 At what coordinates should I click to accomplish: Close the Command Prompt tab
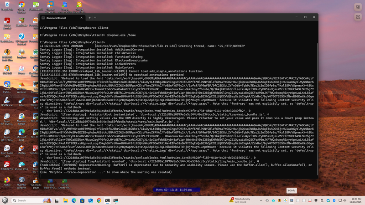click(81, 17)
